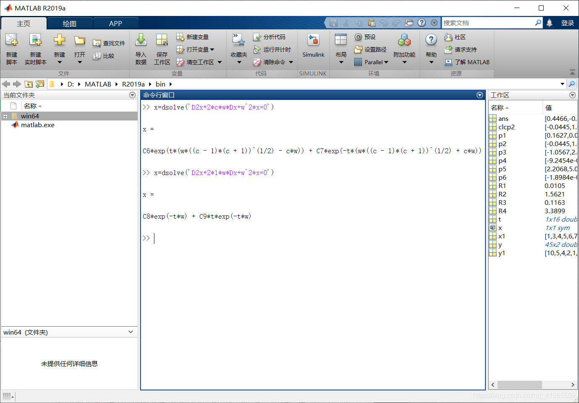
Task: Open the 布局 layout options
Action: pyautogui.click(x=341, y=49)
